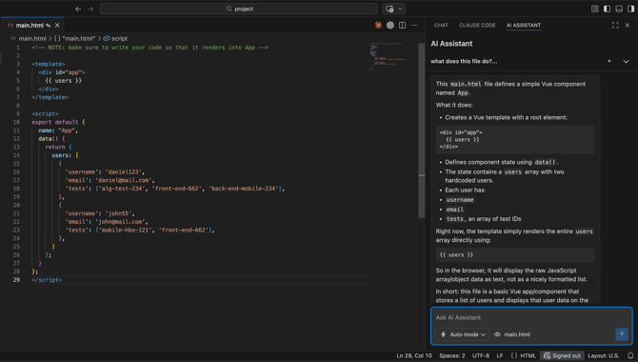Open the Auto mode dropdown
The image size is (638, 362).
462,334
